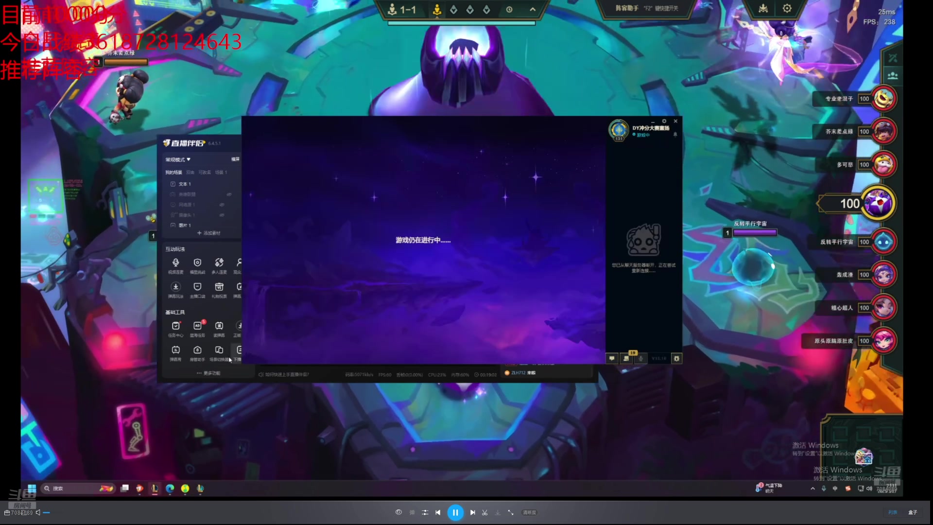Click the players group icon on right sidebar
This screenshot has width=933, height=525.
click(x=893, y=76)
